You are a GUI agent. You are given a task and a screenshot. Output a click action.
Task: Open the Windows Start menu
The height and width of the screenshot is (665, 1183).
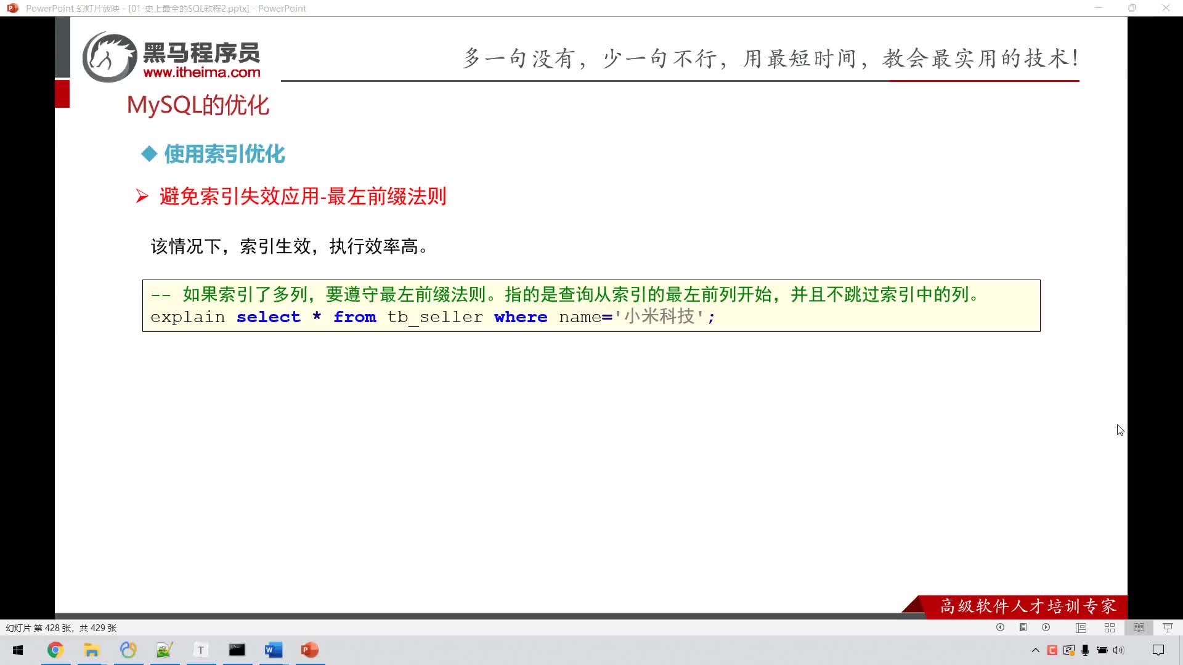coord(18,650)
